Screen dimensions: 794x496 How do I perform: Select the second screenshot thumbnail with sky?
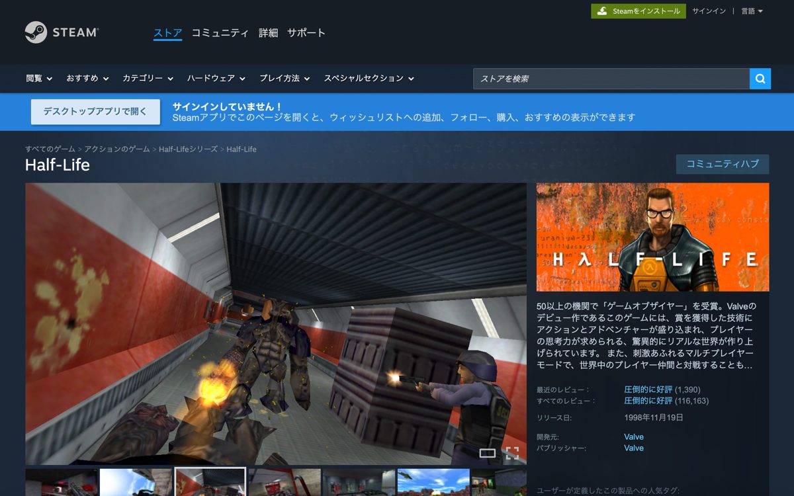click(x=136, y=482)
